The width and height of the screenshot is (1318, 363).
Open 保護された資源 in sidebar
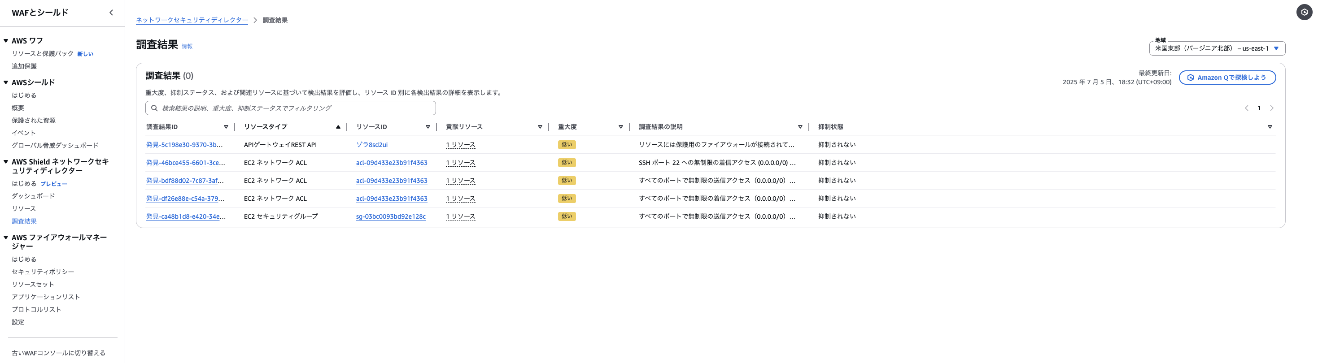coord(34,120)
